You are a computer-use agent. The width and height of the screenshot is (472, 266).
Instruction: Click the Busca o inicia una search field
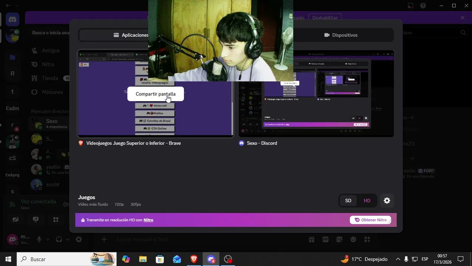(51, 33)
